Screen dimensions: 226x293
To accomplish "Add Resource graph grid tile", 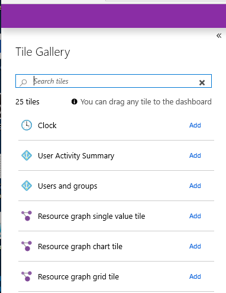I will coord(195,276).
